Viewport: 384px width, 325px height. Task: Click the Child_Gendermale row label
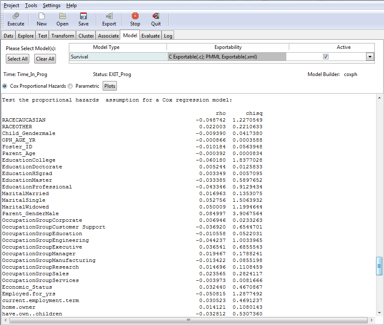click(x=29, y=134)
